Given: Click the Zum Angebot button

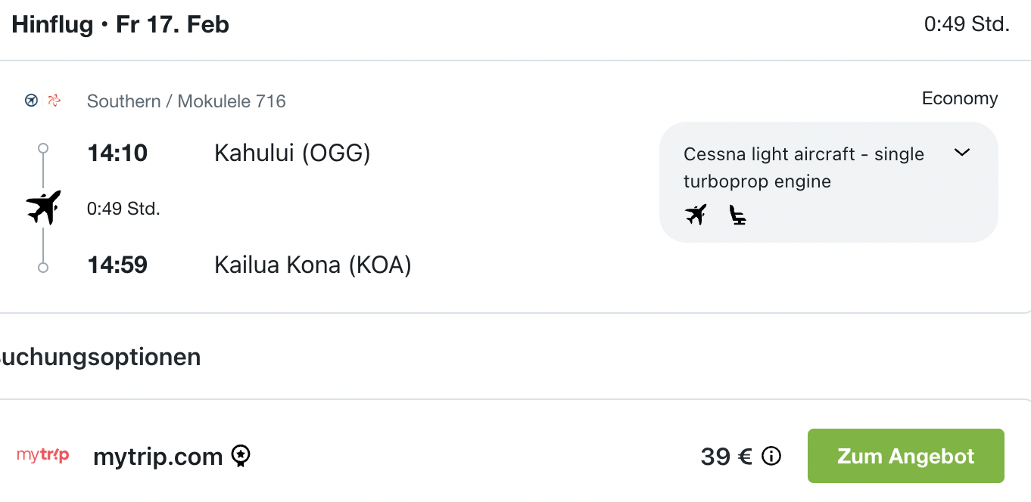Looking at the screenshot, I should 905,456.
